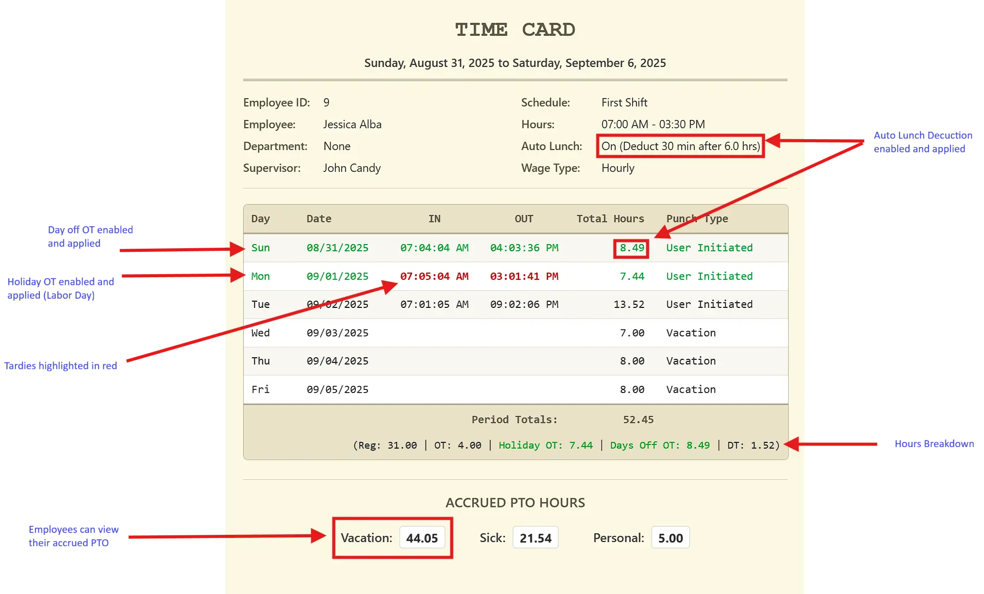Image resolution: width=984 pixels, height=594 pixels.
Task: Click the Department field showing None
Action: 337,146
